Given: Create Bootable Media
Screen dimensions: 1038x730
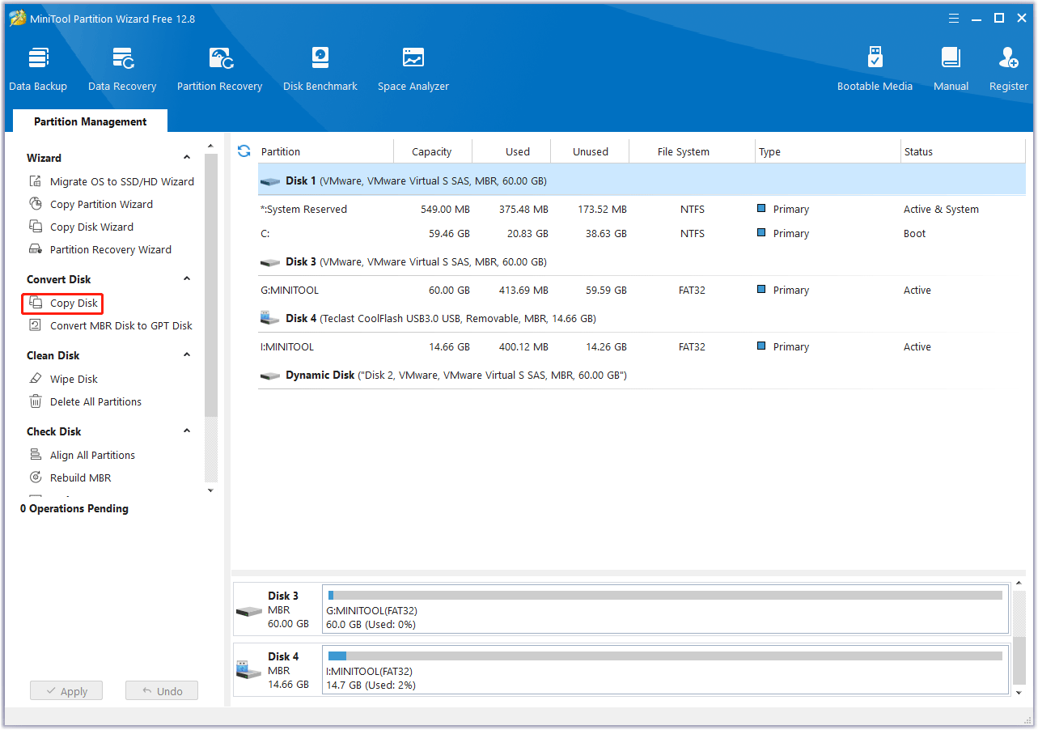Looking at the screenshot, I should click(x=875, y=70).
